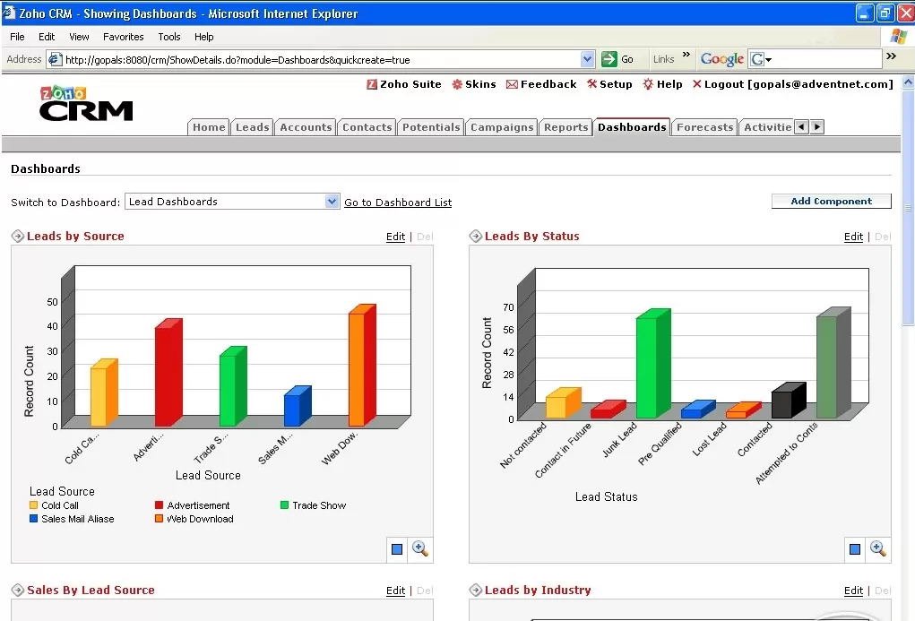Zoom the Leads by Source chart
This screenshot has width=915, height=621.
[419, 549]
